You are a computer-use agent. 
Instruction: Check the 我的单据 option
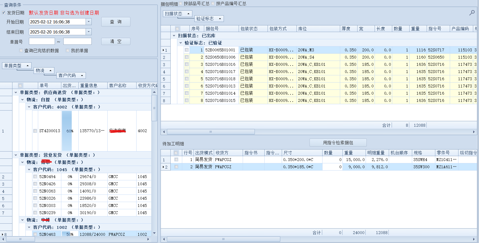pyautogui.click(x=68, y=51)
